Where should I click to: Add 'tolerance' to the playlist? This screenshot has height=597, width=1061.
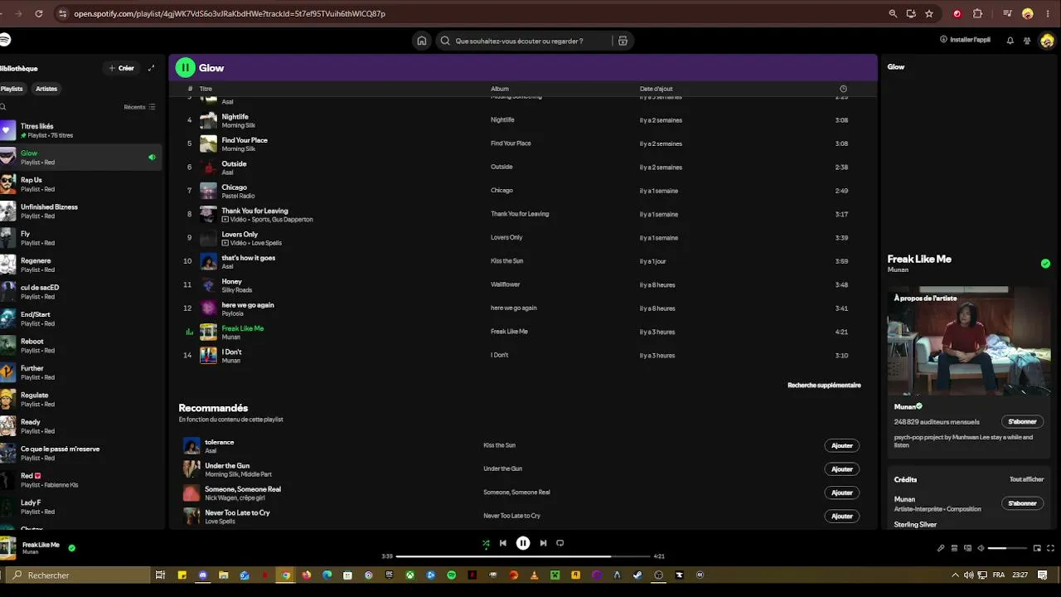(842, 445)
